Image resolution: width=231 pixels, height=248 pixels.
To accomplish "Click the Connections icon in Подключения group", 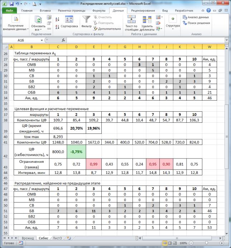I will tap(49, 17).
